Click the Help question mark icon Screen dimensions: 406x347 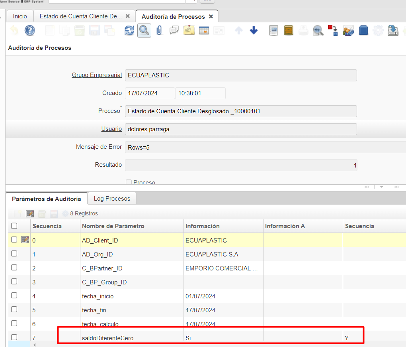point(30,30)
